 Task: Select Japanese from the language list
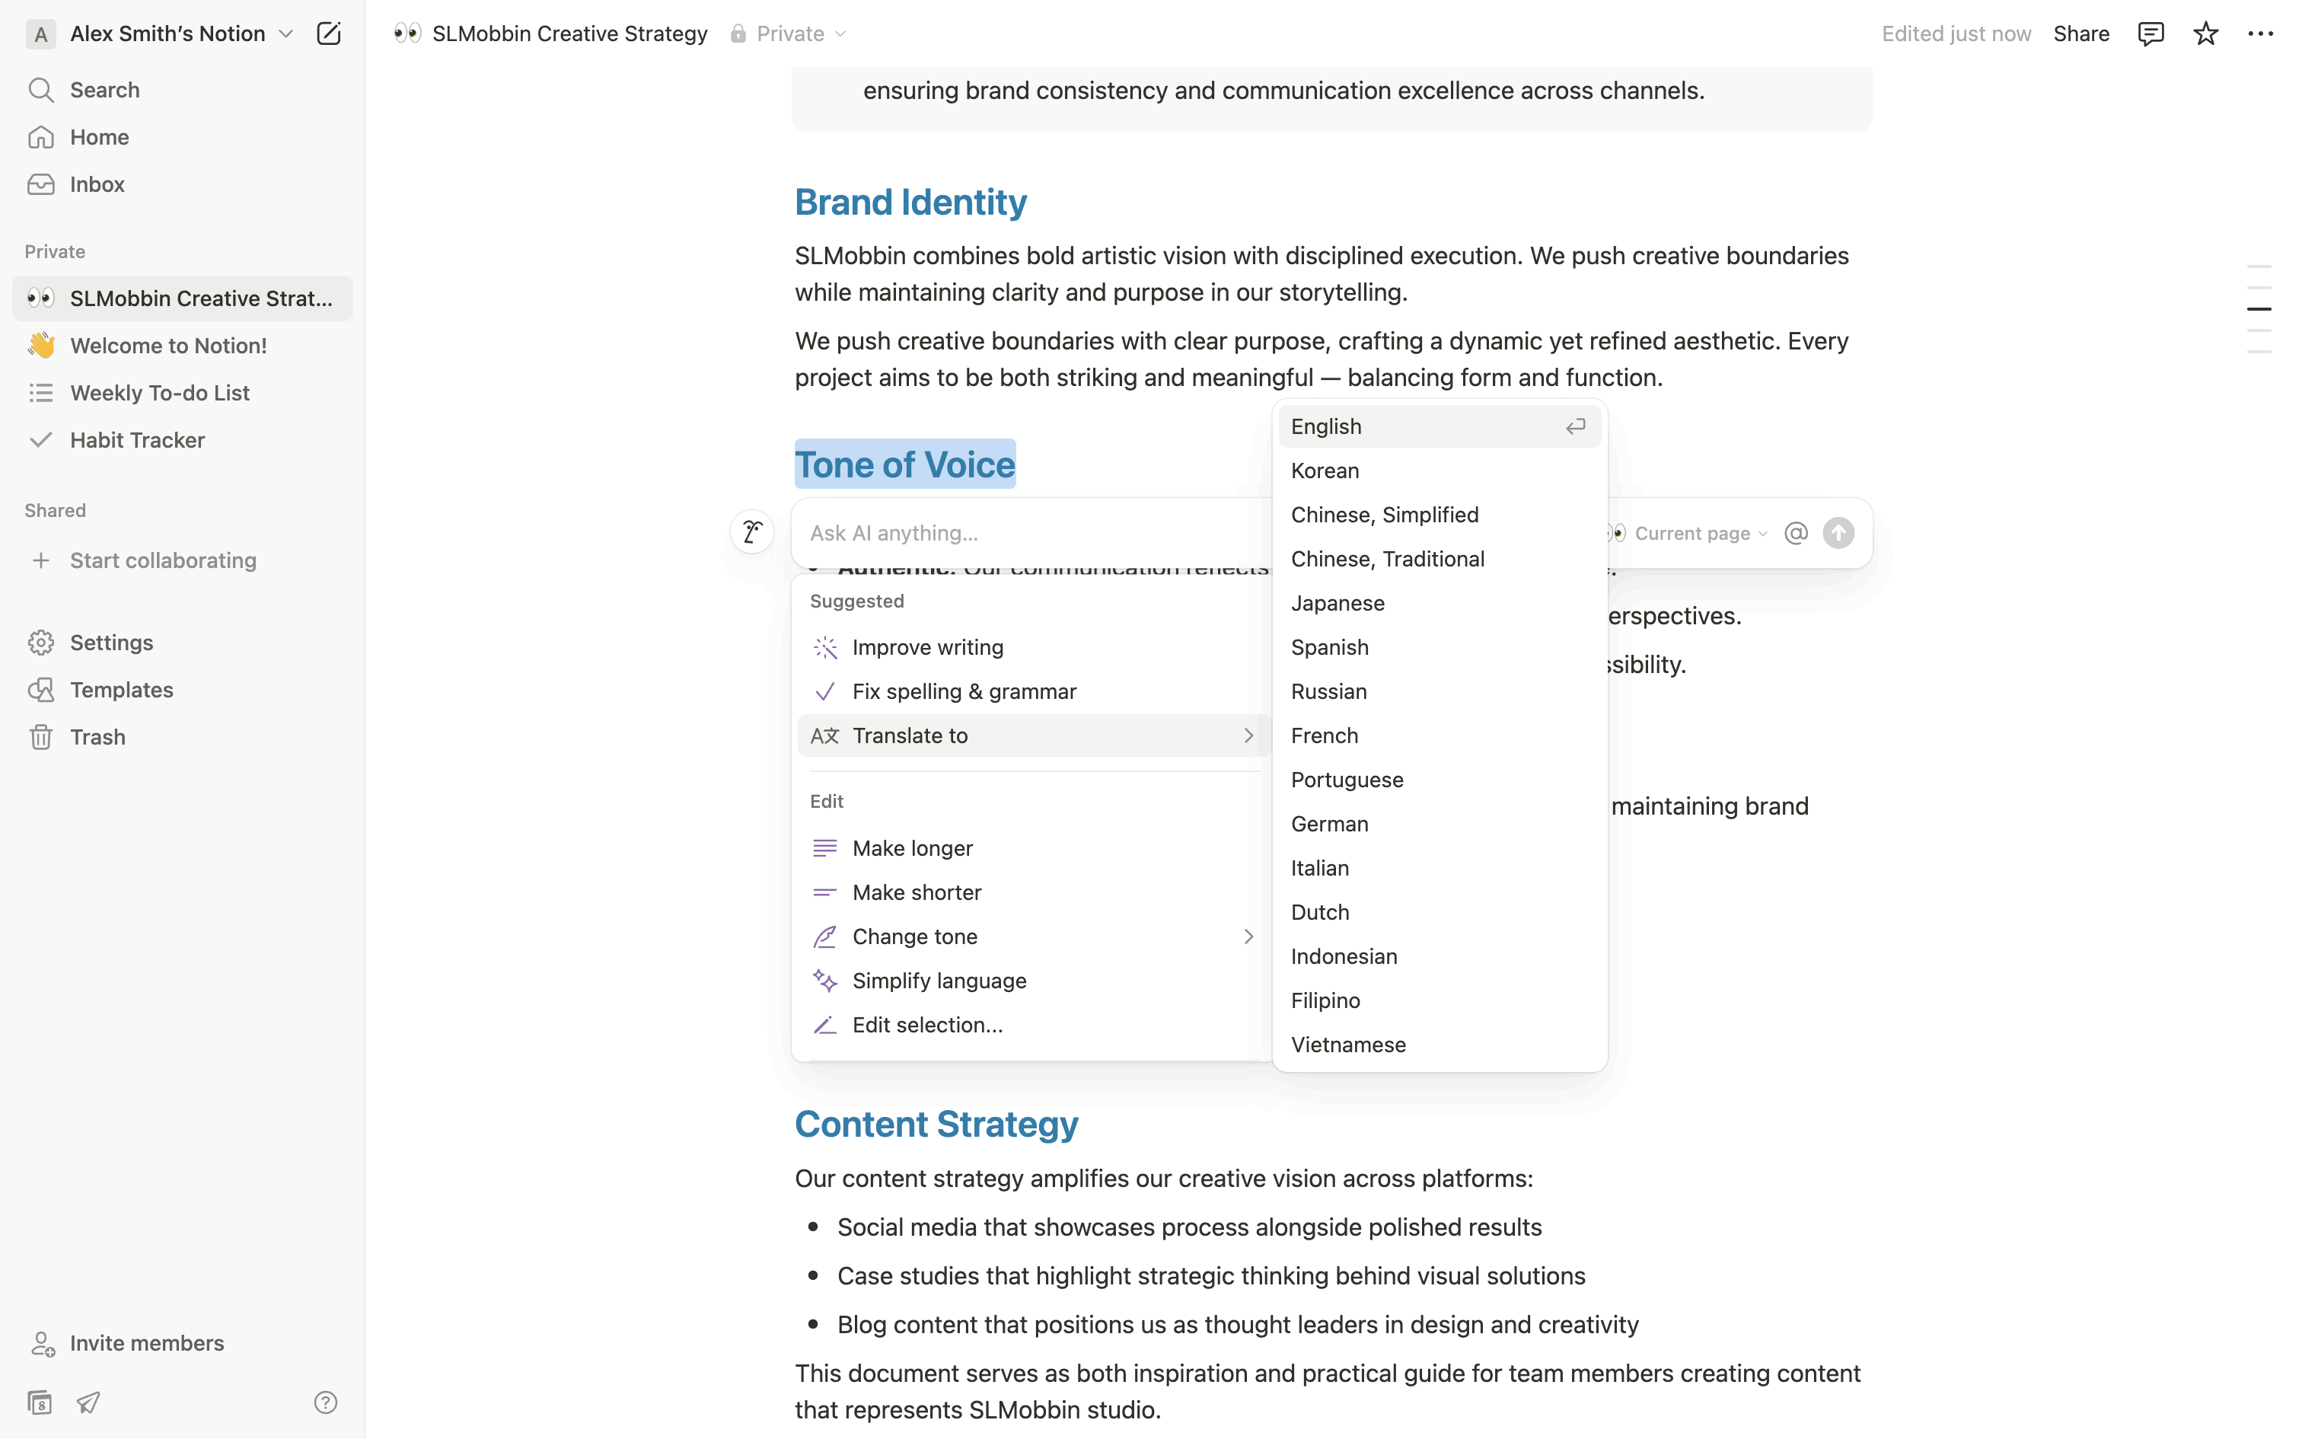[1338, 603]
